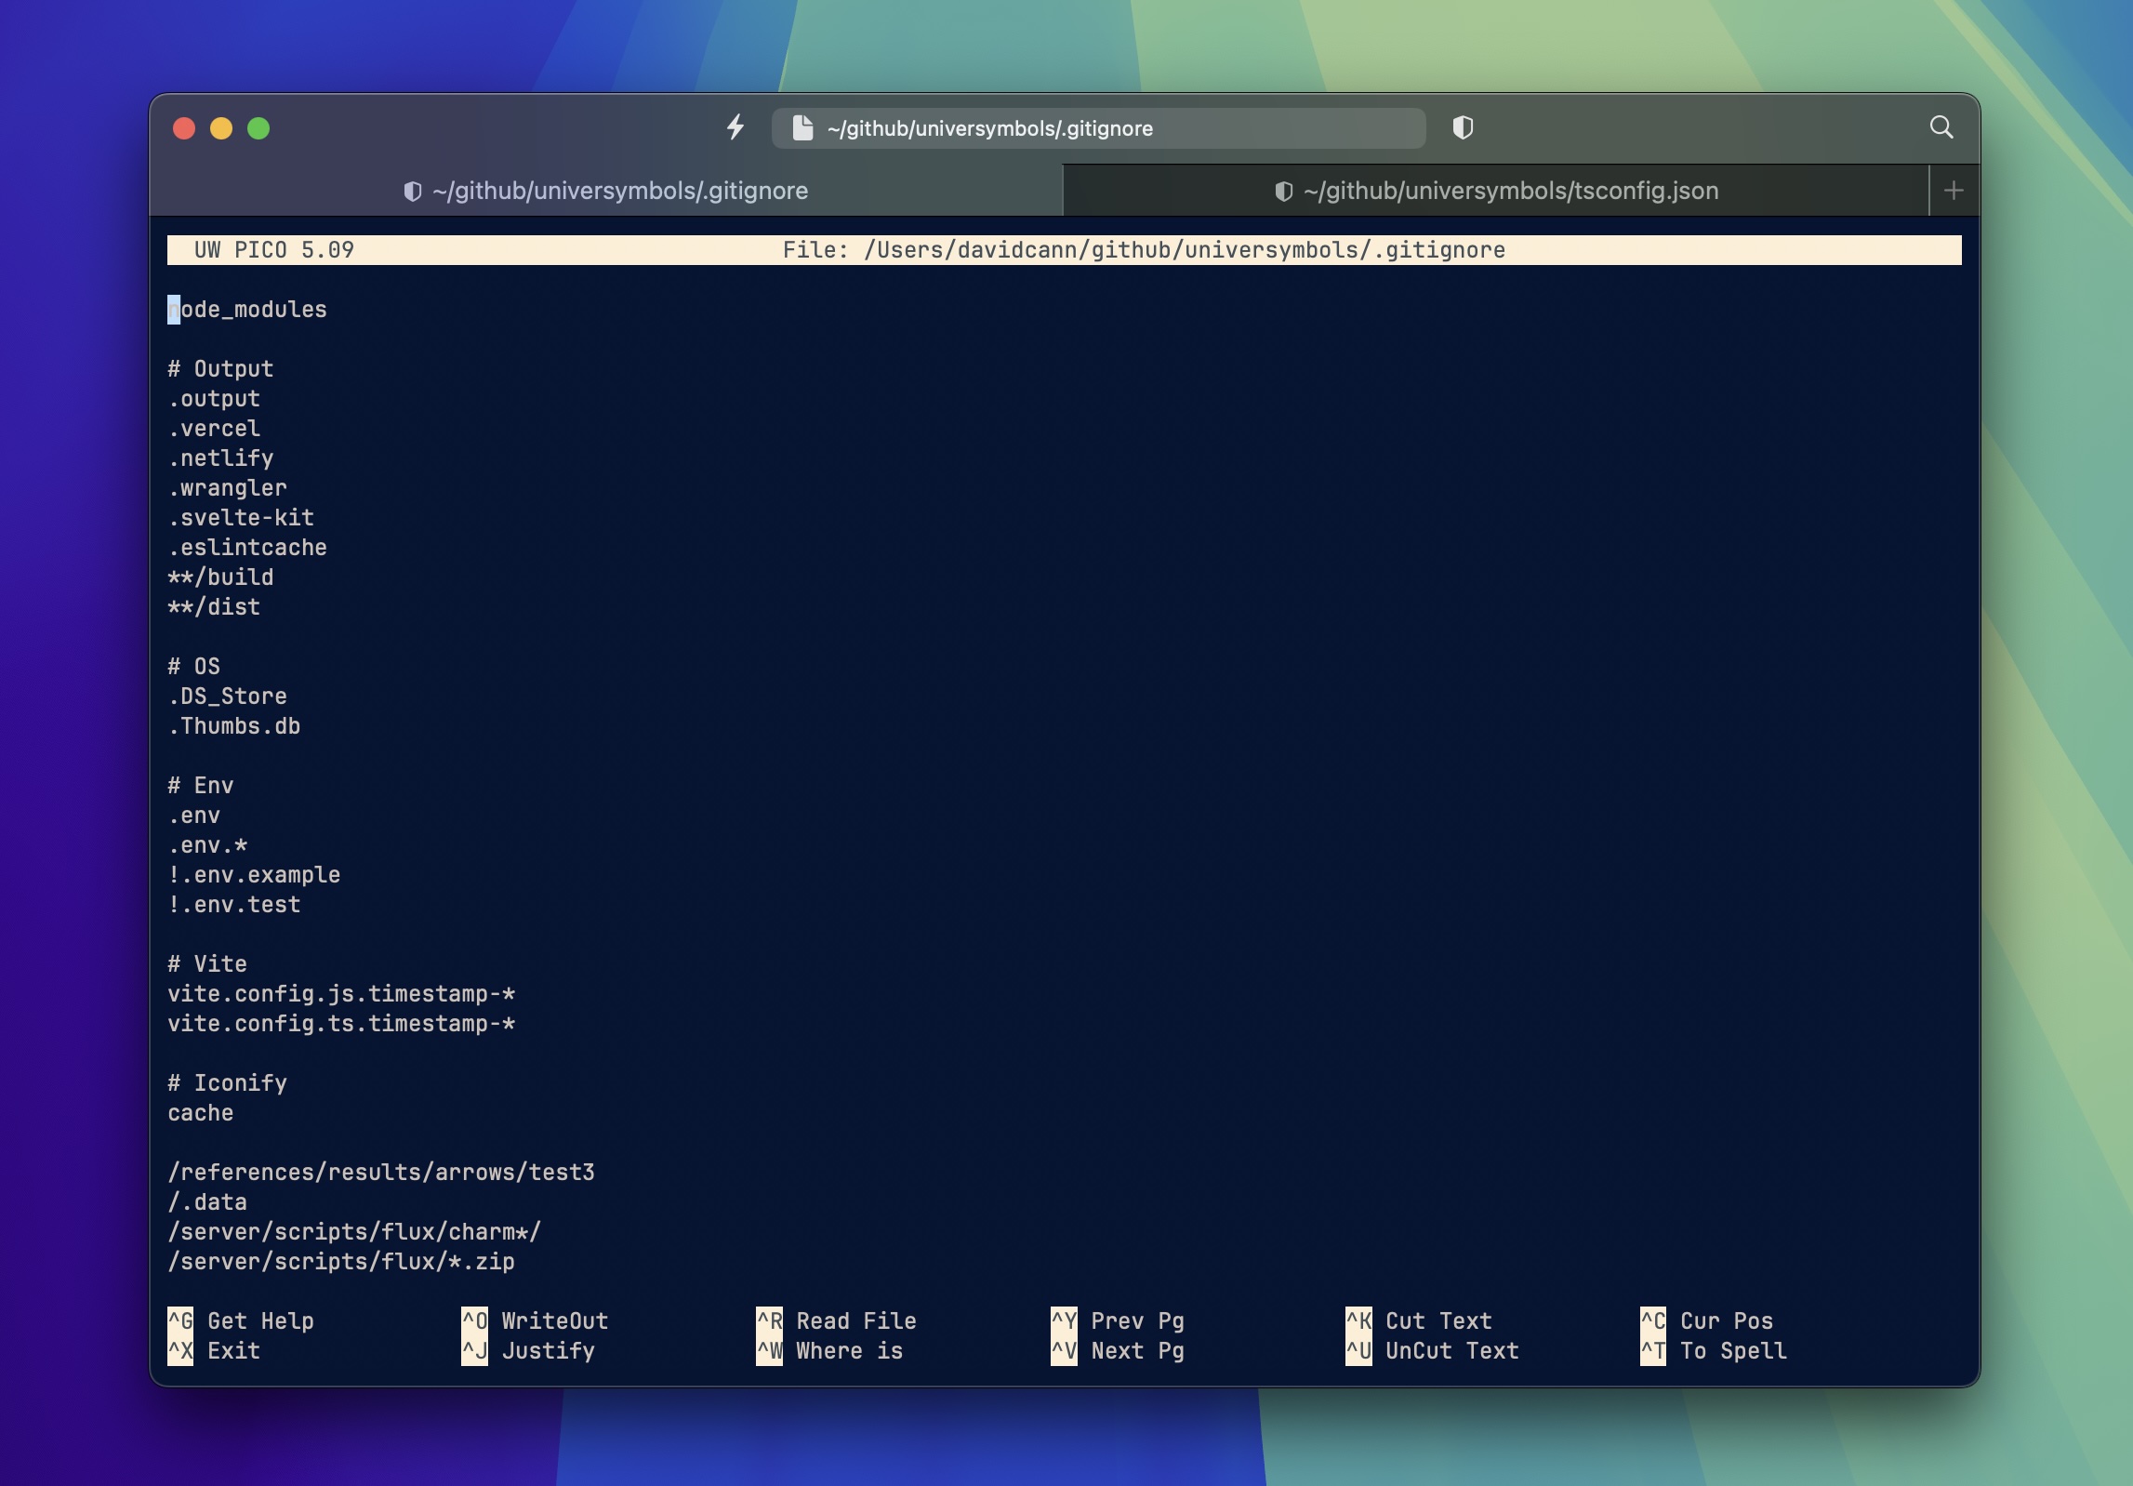Click the shield icon on the tsconfig.json tab
Image resolution: width=2133 pixels, height=1486 pixels.
tap(1283, 191)
